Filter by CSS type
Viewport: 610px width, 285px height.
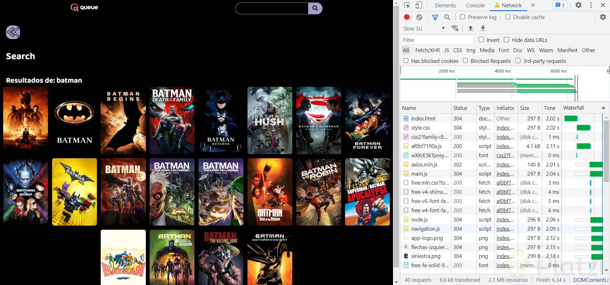pos(457,50)
